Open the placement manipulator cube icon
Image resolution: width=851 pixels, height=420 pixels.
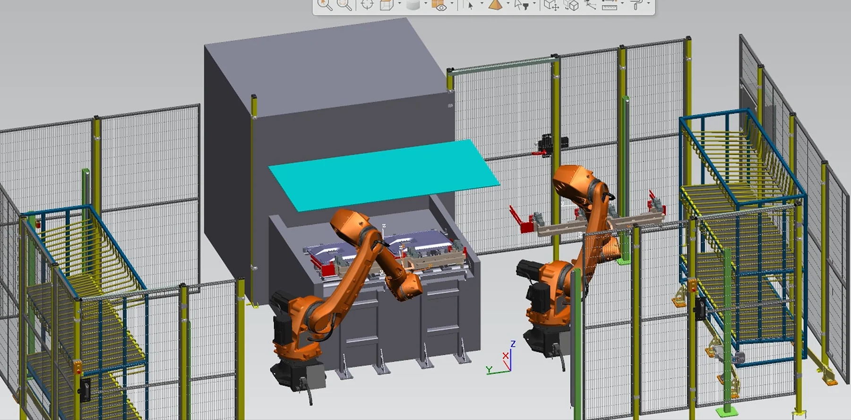[x=551, y=5]
